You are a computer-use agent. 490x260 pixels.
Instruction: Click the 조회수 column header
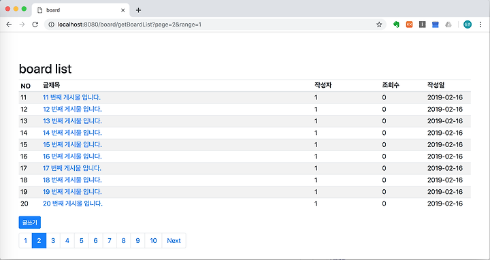pyautogui.click(x=391, y=85)
